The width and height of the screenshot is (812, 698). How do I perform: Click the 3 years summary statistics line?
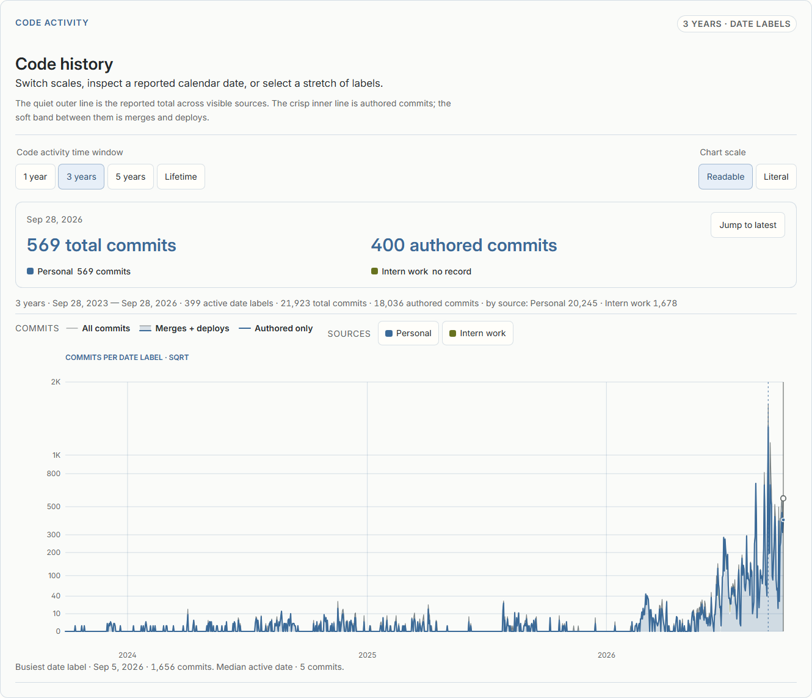click(x=346, y=303)
